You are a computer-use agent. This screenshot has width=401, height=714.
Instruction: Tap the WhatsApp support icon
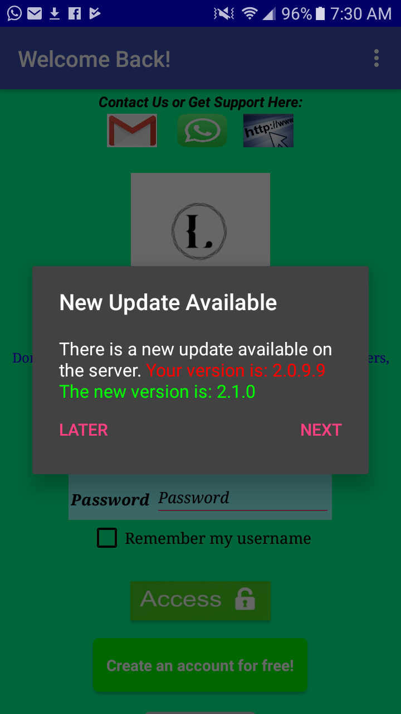(202, 131)
